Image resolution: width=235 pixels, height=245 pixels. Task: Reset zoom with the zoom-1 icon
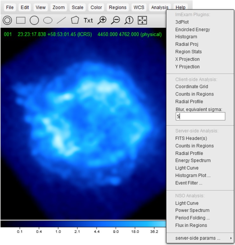pyautogui.click(x=129, y=20)
